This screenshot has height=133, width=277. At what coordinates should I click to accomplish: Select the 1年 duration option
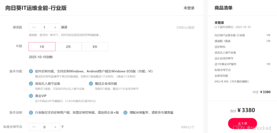click(42, 47)
